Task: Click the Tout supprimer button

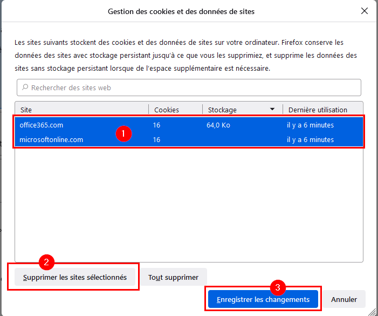Action: coord(173,277)
